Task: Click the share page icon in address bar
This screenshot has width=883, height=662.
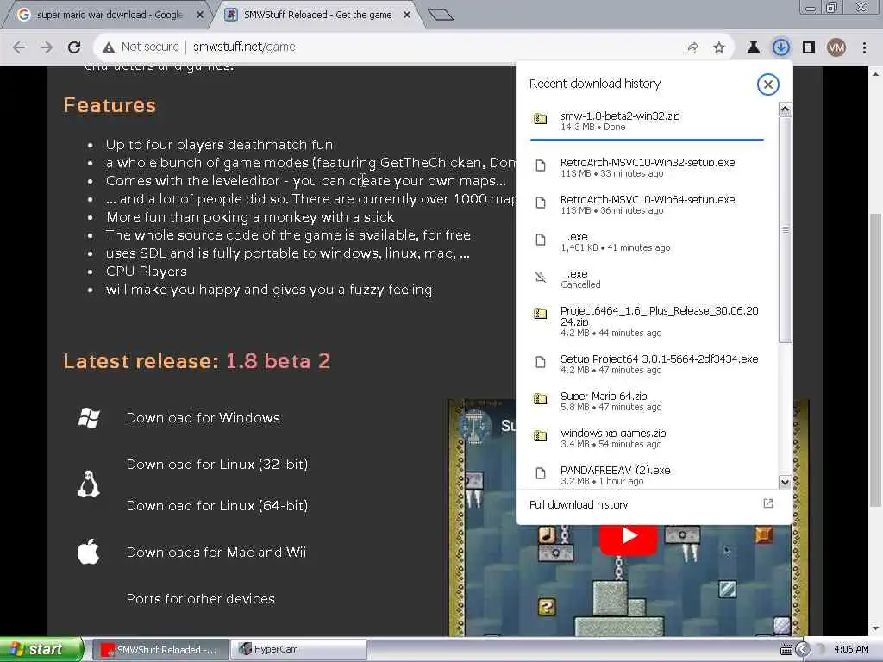Action: [x=692, y=48]
